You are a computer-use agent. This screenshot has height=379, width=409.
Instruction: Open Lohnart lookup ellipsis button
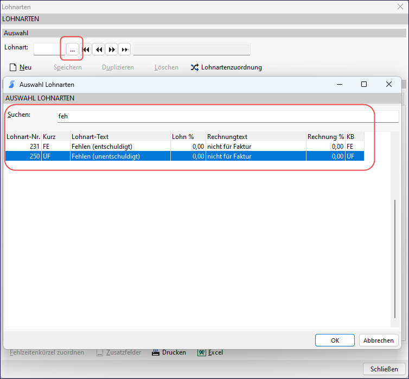(x=72, y=49)
